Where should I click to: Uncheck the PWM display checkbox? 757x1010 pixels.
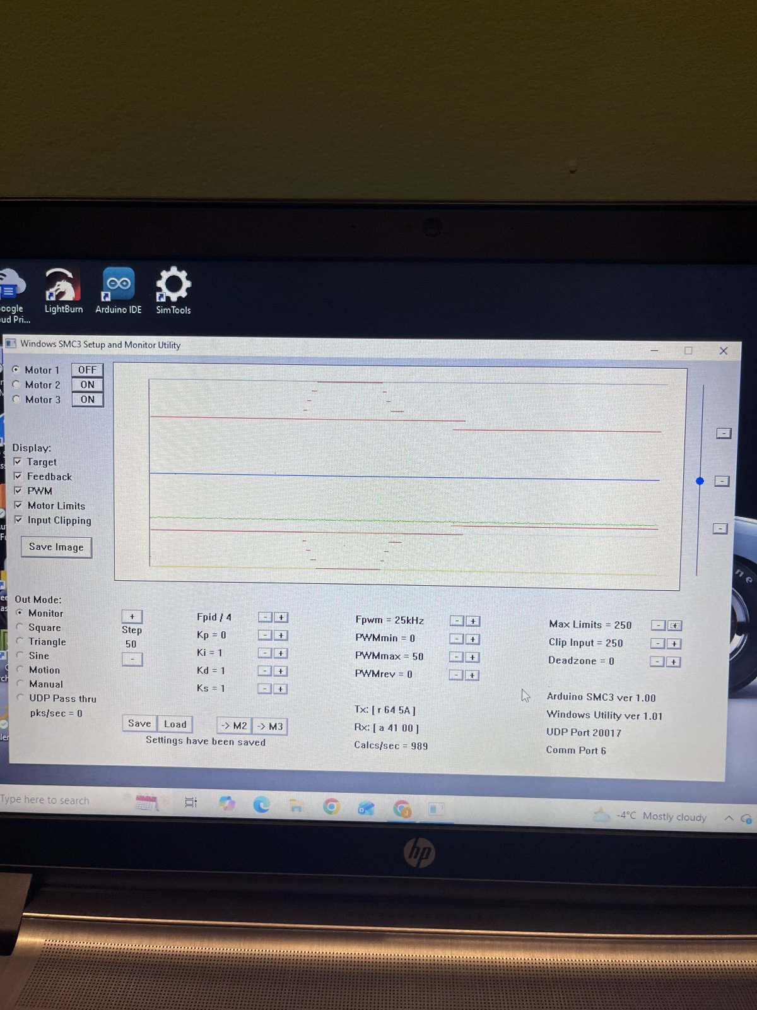pos(18,490)
